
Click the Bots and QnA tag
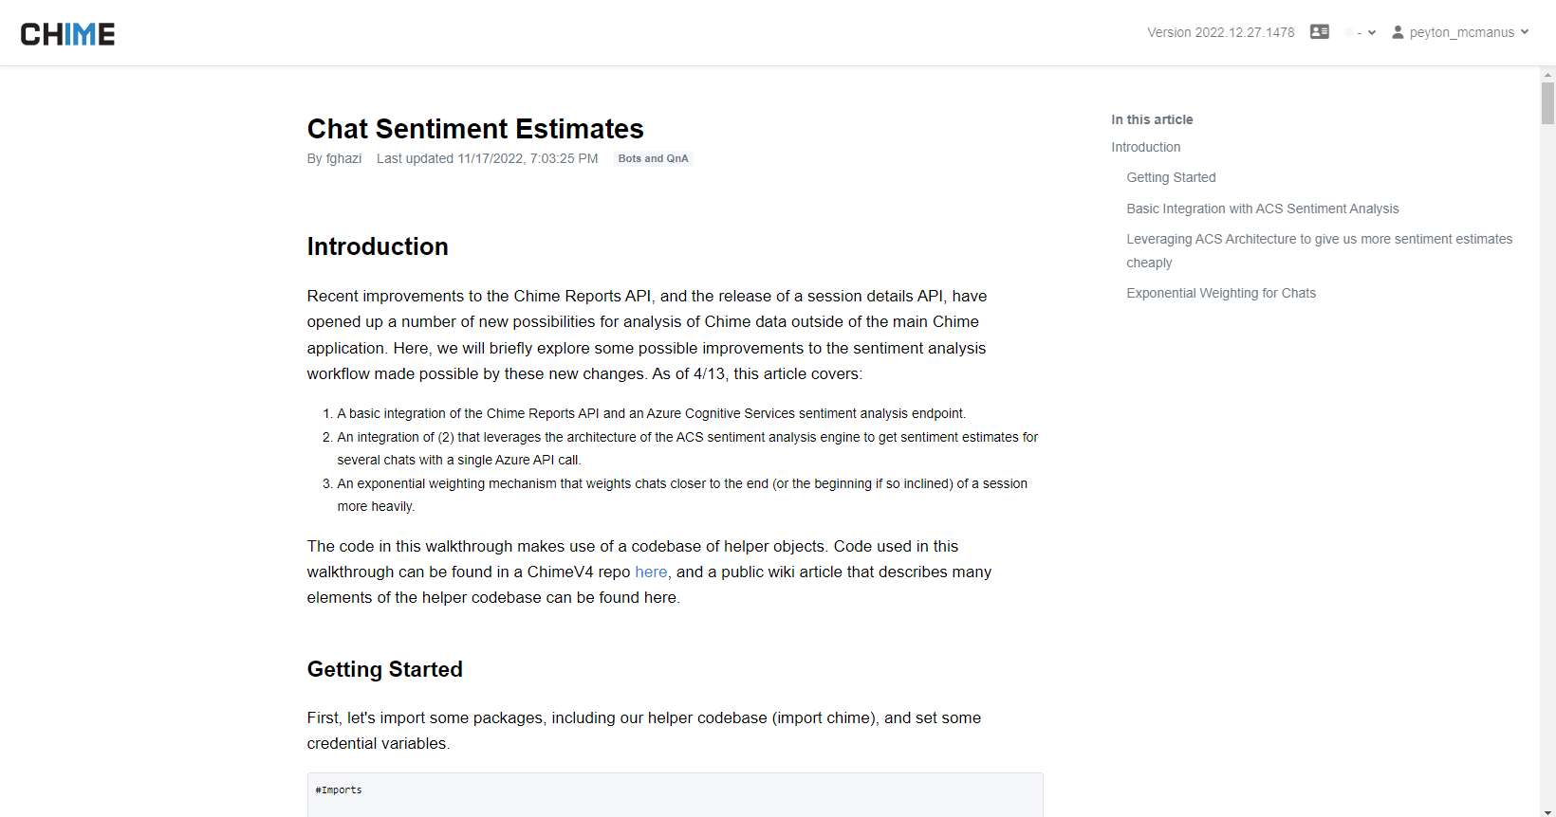[x=653, y=158]
